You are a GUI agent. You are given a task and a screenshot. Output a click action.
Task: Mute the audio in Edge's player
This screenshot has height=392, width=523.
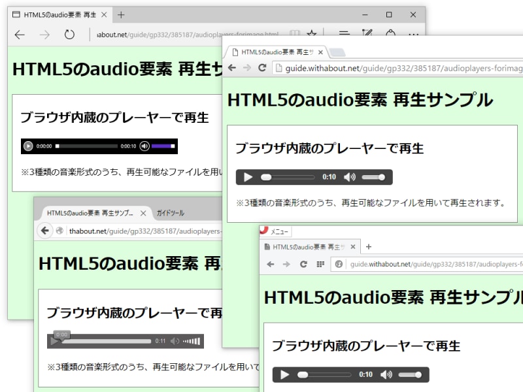pyautogui.click(x=144, y=146)
